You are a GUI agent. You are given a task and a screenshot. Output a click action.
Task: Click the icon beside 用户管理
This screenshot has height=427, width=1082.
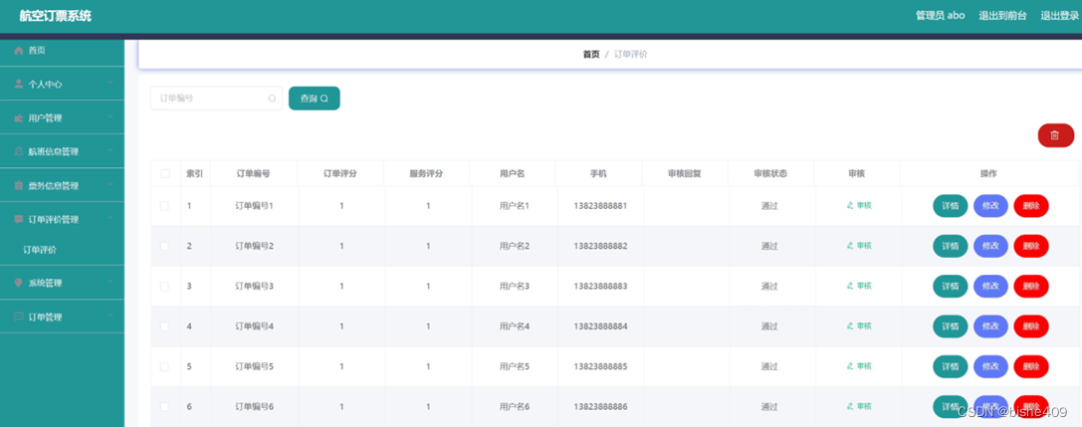pos(19,118)
